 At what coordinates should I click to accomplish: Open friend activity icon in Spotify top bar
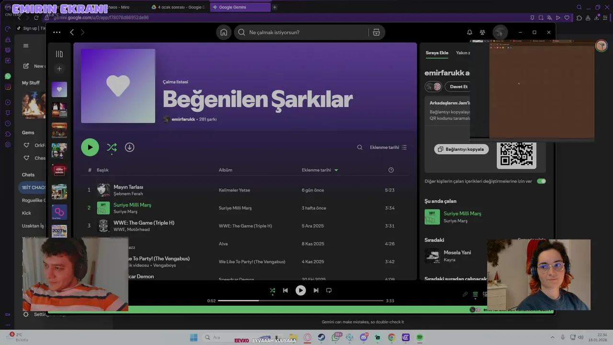[x=482, y=32]
